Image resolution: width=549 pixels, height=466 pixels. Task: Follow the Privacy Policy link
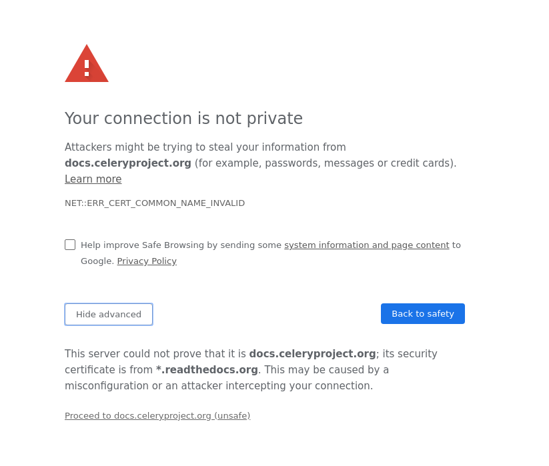coord(146,261)
